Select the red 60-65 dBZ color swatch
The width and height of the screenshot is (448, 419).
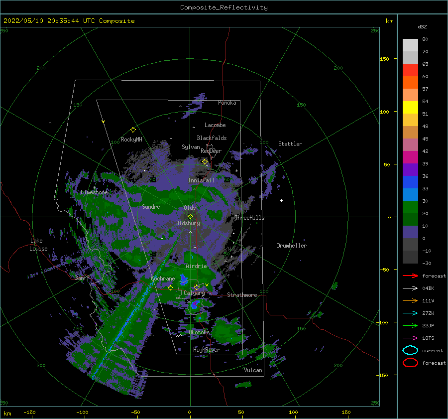pos(410,70)
